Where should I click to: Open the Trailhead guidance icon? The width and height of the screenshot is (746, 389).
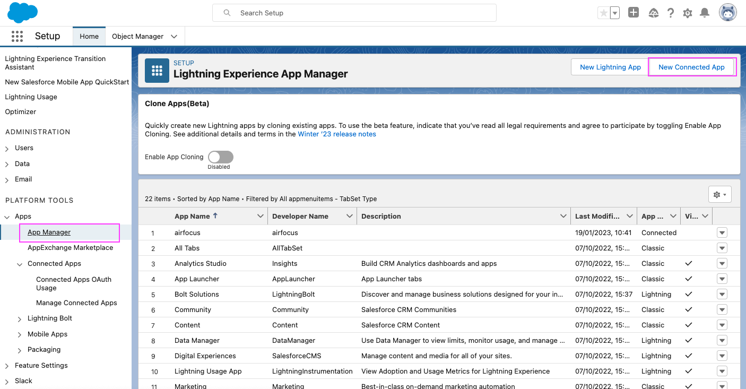coord(654,13)
